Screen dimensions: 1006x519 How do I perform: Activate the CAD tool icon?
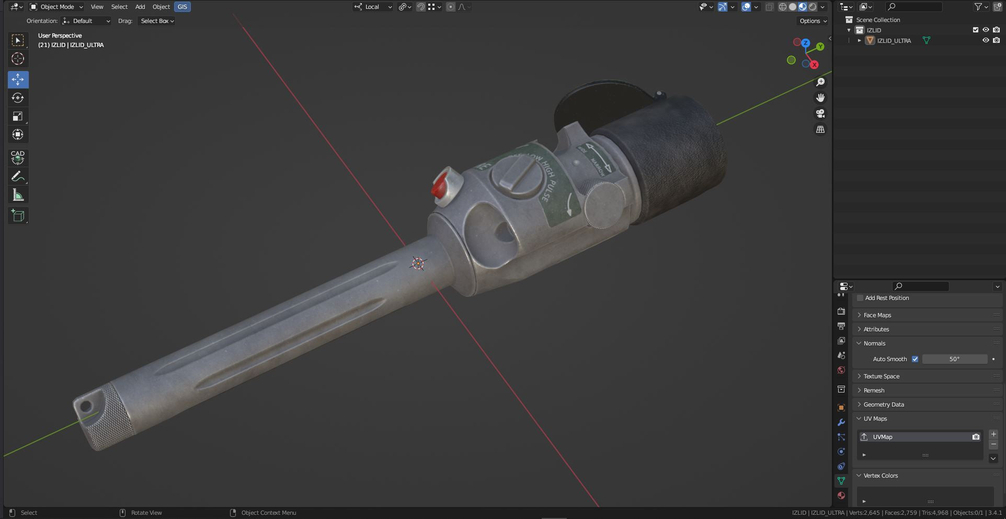18,157
